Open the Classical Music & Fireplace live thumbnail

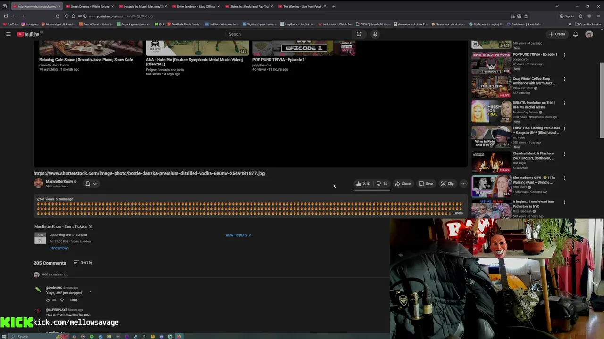pos(491,161)
